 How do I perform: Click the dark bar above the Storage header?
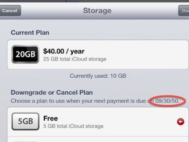[94, 1]
